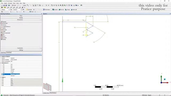Open the Tools menu
The height and width of the screenshot is (96, 171).
(14, 3)
